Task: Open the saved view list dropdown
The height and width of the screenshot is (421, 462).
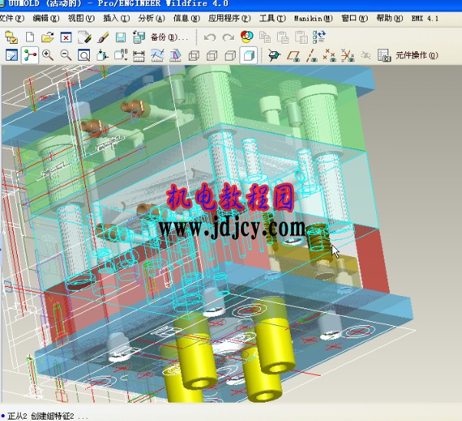Action: pos(120,55)
